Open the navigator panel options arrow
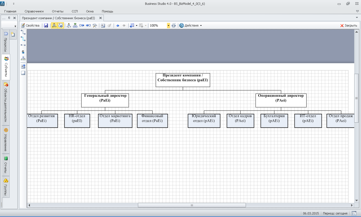 click(x=16, y=26)
